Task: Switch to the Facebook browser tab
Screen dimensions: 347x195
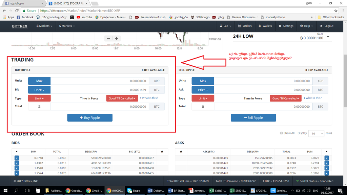Action: pyautogui.click(x=23, y=3)
